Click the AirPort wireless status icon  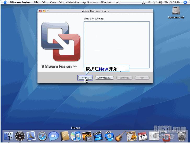tap(154, 2)
